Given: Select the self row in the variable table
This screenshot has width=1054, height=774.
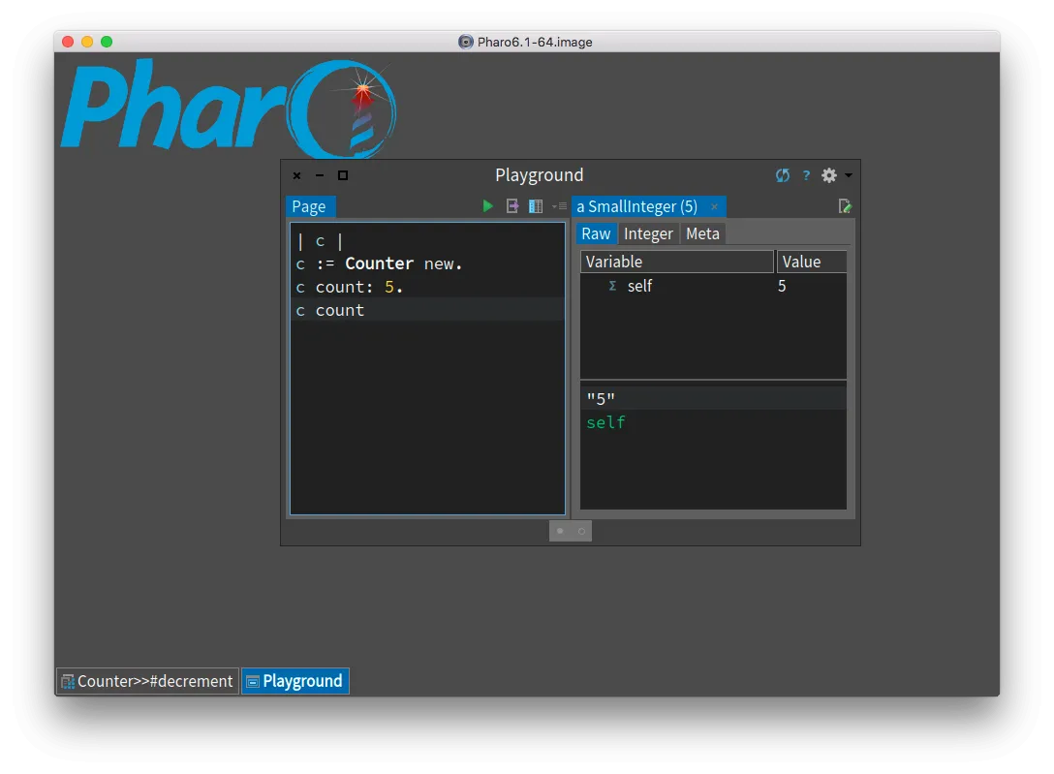Looking at the screenshot, I should (x=713, y=286).
